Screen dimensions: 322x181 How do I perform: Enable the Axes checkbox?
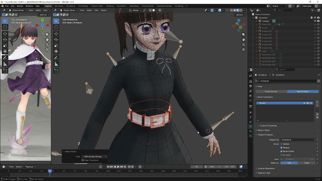(x=281, y=159)
